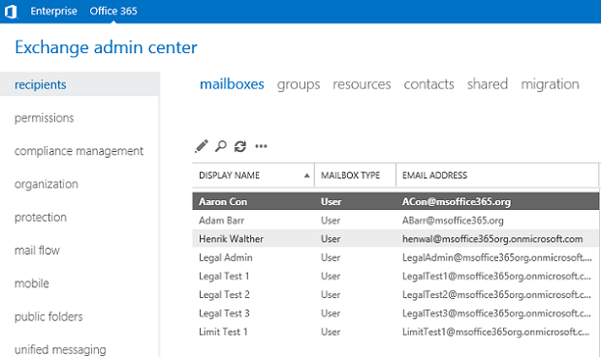The height and width of the screenshot is (357, 601).
Task: Select the Legal Admin mailbox row
Action: 395,257
